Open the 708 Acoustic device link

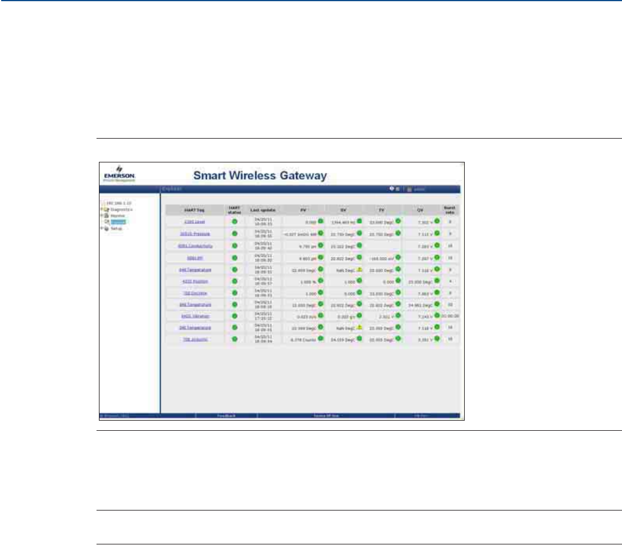point(195,340)
